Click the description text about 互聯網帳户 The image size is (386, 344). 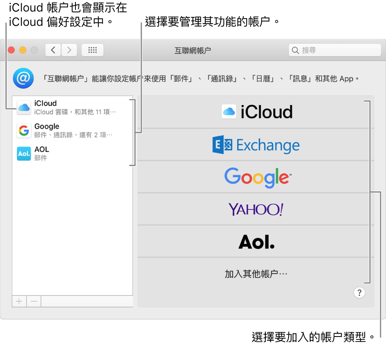(200, 79)
